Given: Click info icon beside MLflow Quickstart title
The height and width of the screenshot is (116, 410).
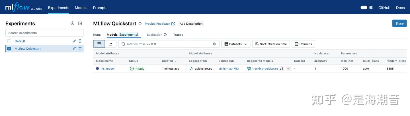Looking at the screenshot, I should click(x=140, y=24).
